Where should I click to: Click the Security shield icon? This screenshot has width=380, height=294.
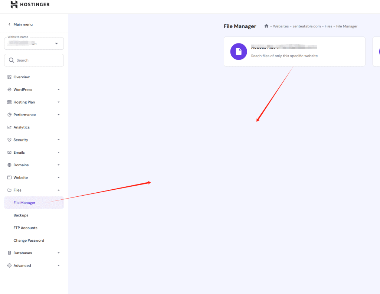9,140
